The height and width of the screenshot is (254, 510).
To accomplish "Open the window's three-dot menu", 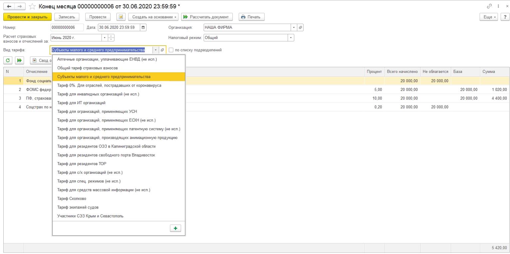I will [499, 6].
